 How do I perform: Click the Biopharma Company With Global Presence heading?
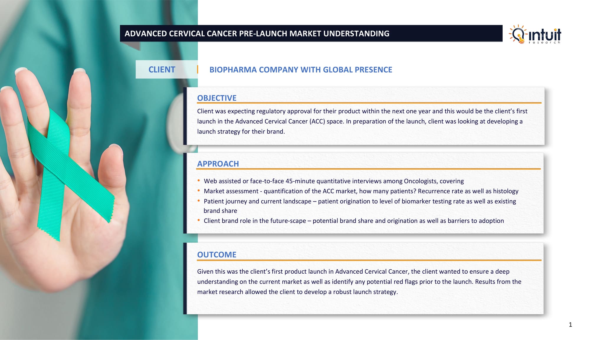301,70
